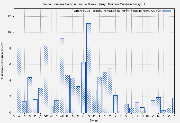180x123 pixels.
Task: Click the bar for letter Ы
Action: [x=158, y=105]
